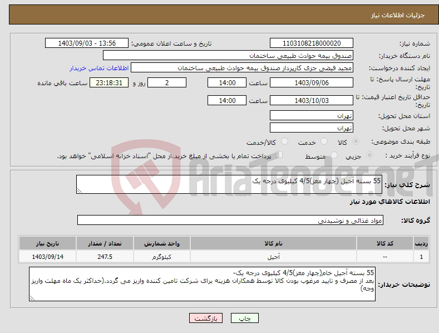Click the quantity cell 247.5

point(105,257)
